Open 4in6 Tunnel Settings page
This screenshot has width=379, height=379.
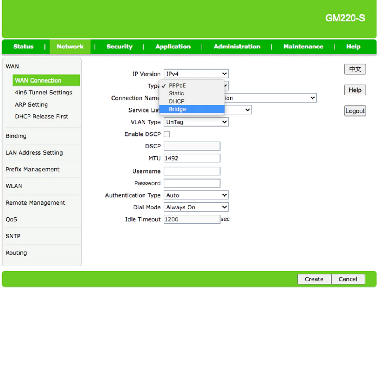point(43,93)
